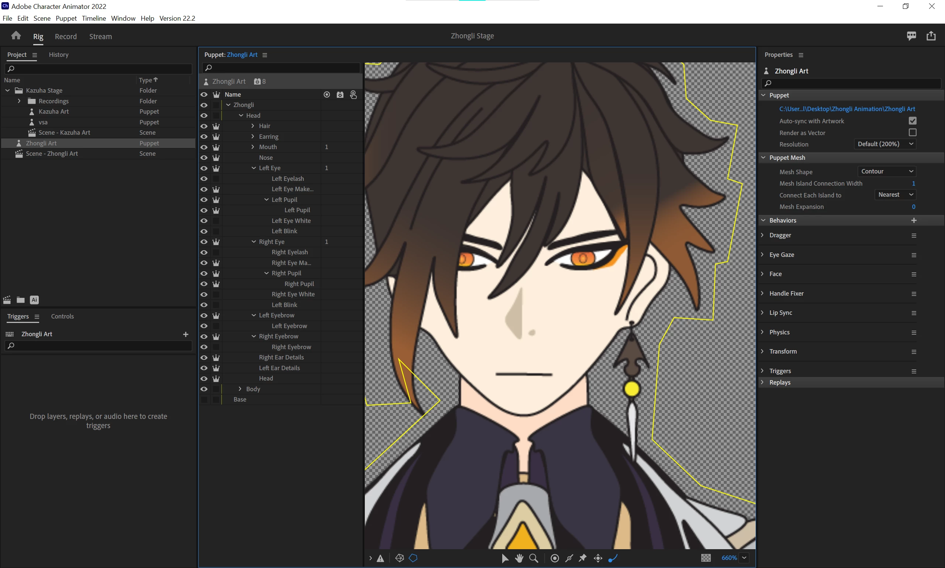Viewport: 945px width, 568px height.
Task: Select the Hand tool in bottom toolbar
Action: tap(519, 558)
